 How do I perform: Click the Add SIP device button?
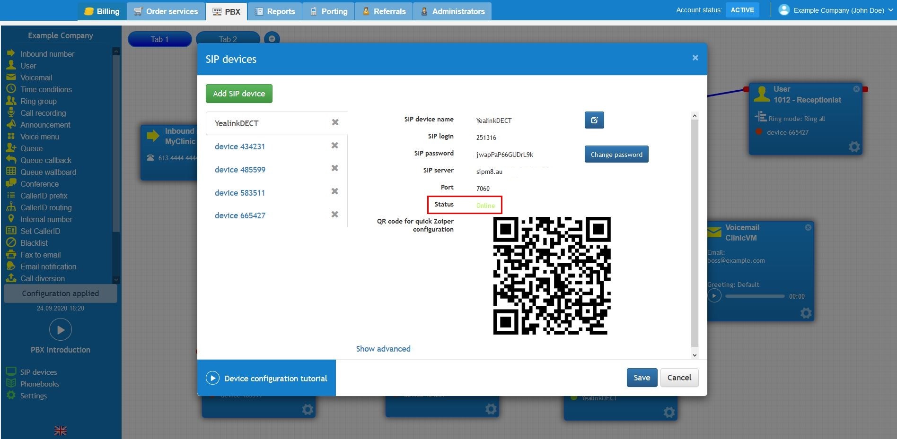click(239, 94)
